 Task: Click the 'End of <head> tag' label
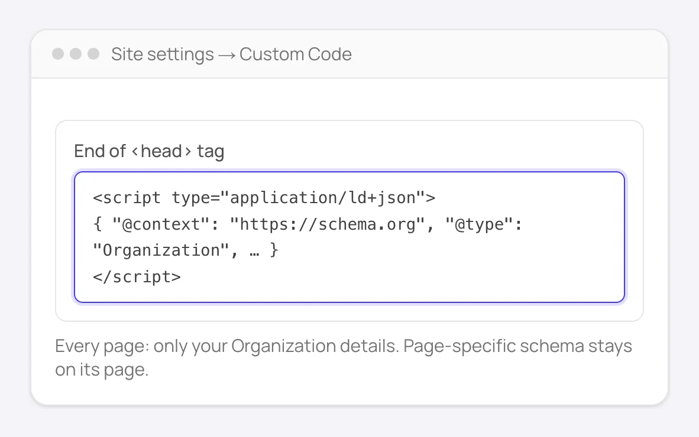coord(149,151)
